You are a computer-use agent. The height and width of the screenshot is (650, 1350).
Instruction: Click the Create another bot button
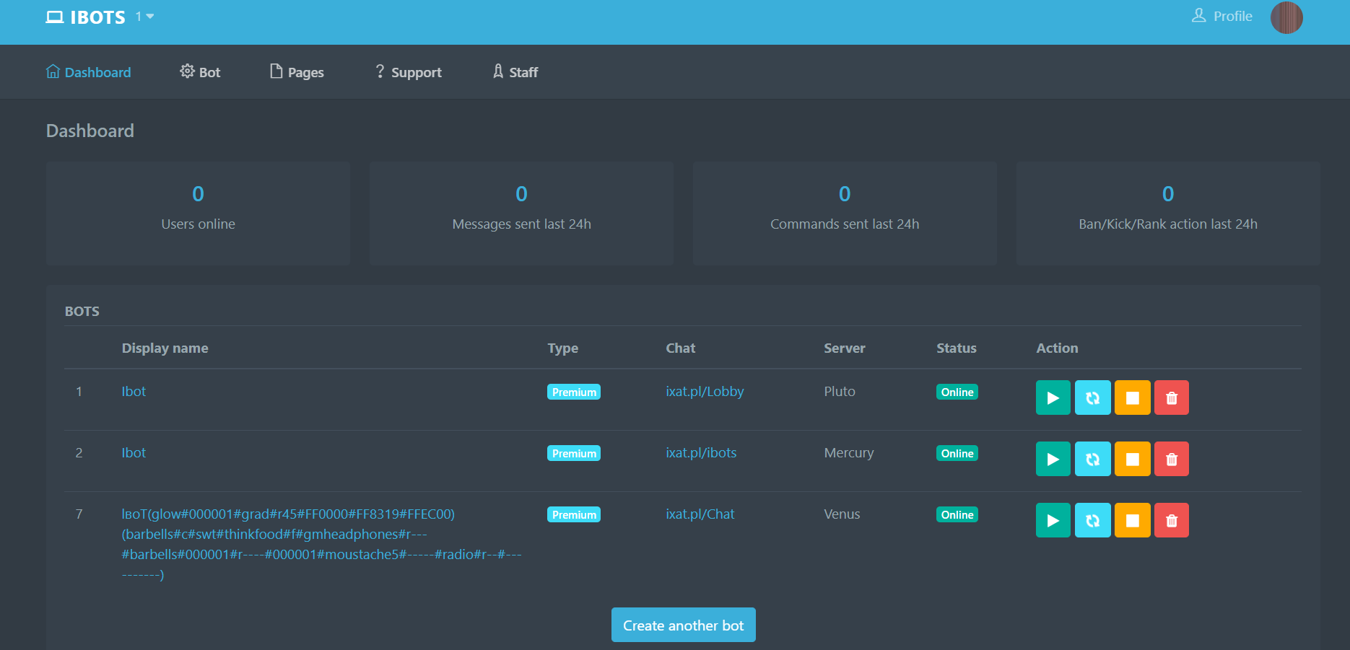tap(683, 625)
